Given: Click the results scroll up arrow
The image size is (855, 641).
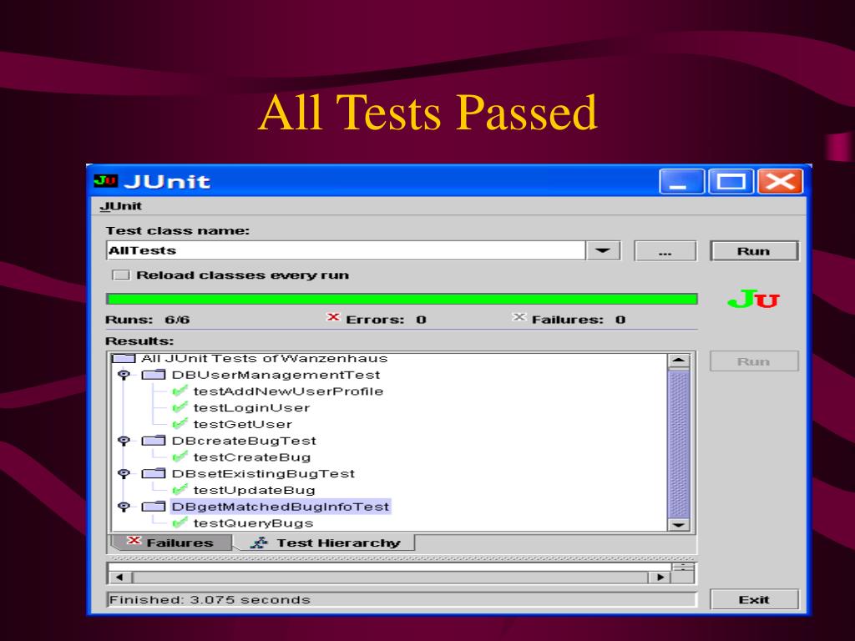Looking at the screenshot, I should coord(678,361).
